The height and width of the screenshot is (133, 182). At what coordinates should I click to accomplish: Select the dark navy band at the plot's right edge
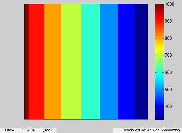coord(141,61)
